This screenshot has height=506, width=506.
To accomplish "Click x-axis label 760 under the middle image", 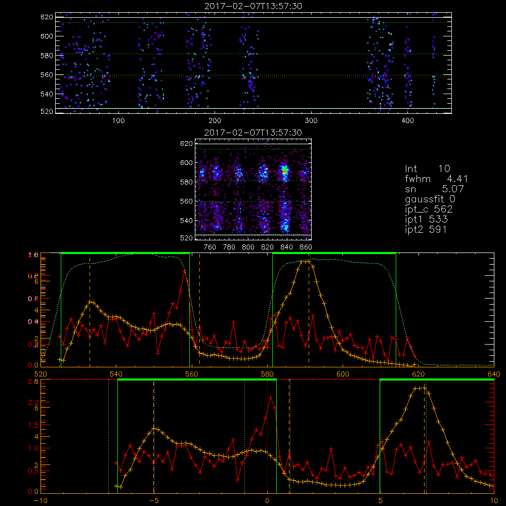I will (x=210, y=247).
